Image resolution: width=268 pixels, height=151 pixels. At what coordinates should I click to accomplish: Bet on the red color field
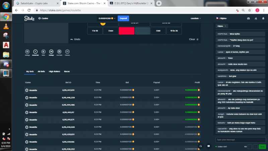click(127, 31)
